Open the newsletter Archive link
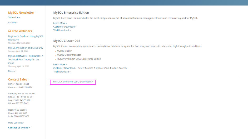 pyautogui.click(x=13, y=23)
